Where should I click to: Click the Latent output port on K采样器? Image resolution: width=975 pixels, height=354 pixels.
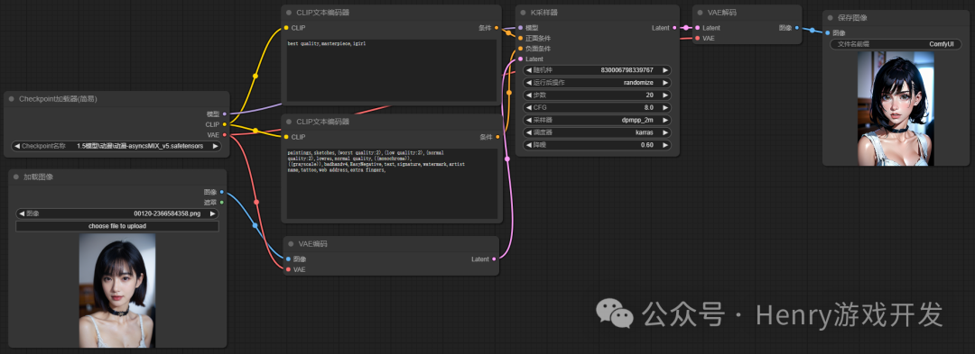pos(674,28)
